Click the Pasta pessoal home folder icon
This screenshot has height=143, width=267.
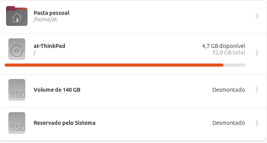pos(17,16)
